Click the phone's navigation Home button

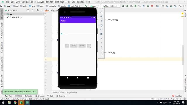tap(78, 78)
